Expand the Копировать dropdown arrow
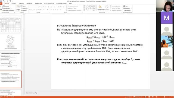The width and height of the screenshot is (174, 98). pos(11,8)
